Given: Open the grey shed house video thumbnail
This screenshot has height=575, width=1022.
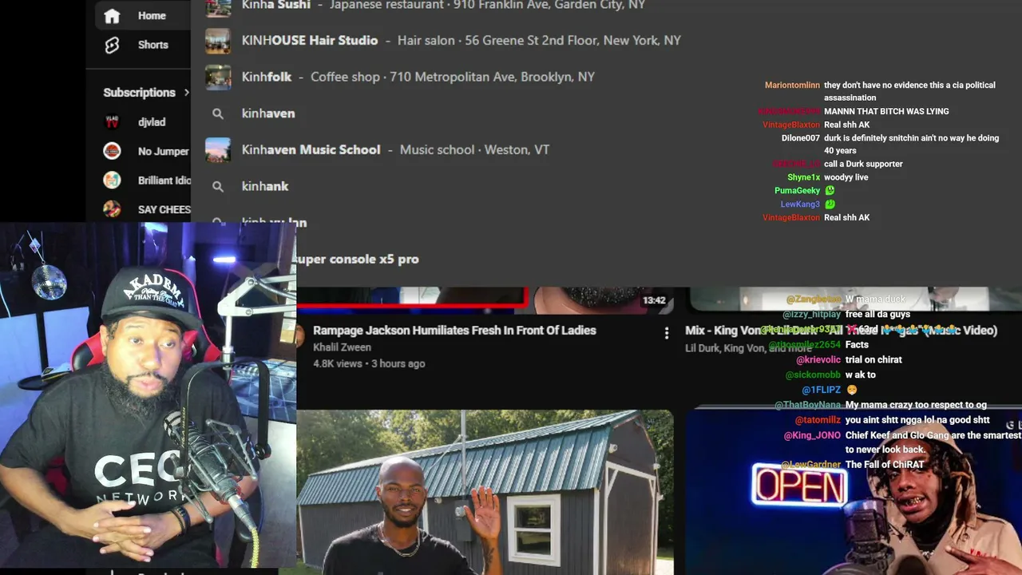Looking at the screenshot, I should click(x=485, y=492).
